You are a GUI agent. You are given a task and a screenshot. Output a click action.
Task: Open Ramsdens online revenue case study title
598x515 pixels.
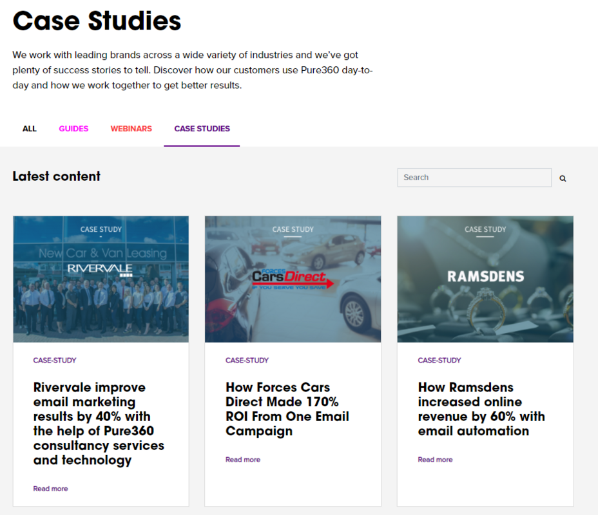[481, 409]
